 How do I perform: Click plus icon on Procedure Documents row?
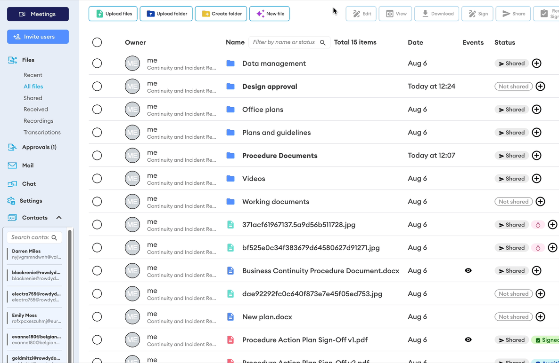tap(536, 155)
